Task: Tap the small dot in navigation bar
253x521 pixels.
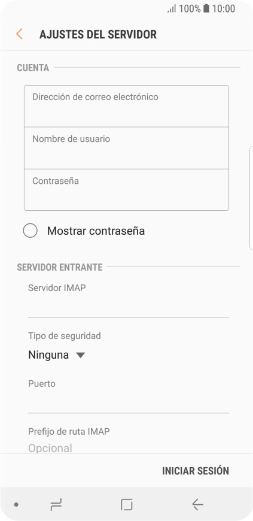Action: [x=16, y=505]
